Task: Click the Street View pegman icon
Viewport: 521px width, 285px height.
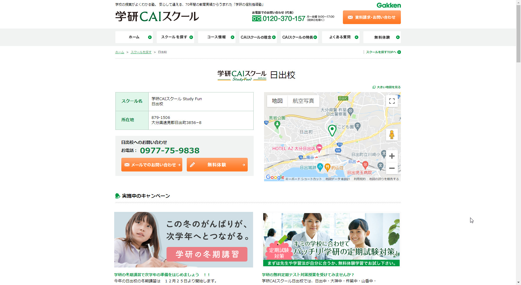Action: [392, 135]
